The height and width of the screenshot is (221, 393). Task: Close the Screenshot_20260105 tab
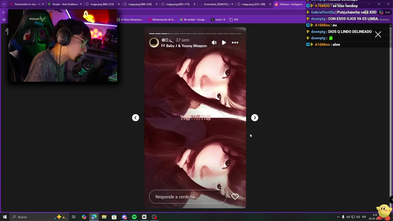(x=232, y=4)
